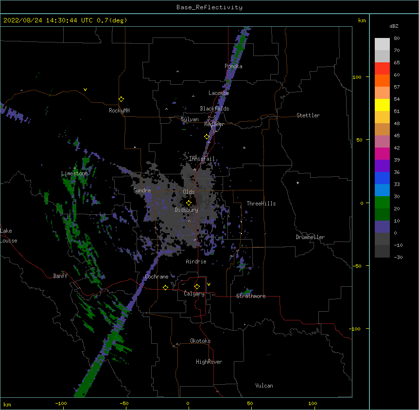419x410 pixels.
Task: Click the Olds town label
Action: click(x=189, y=192)
